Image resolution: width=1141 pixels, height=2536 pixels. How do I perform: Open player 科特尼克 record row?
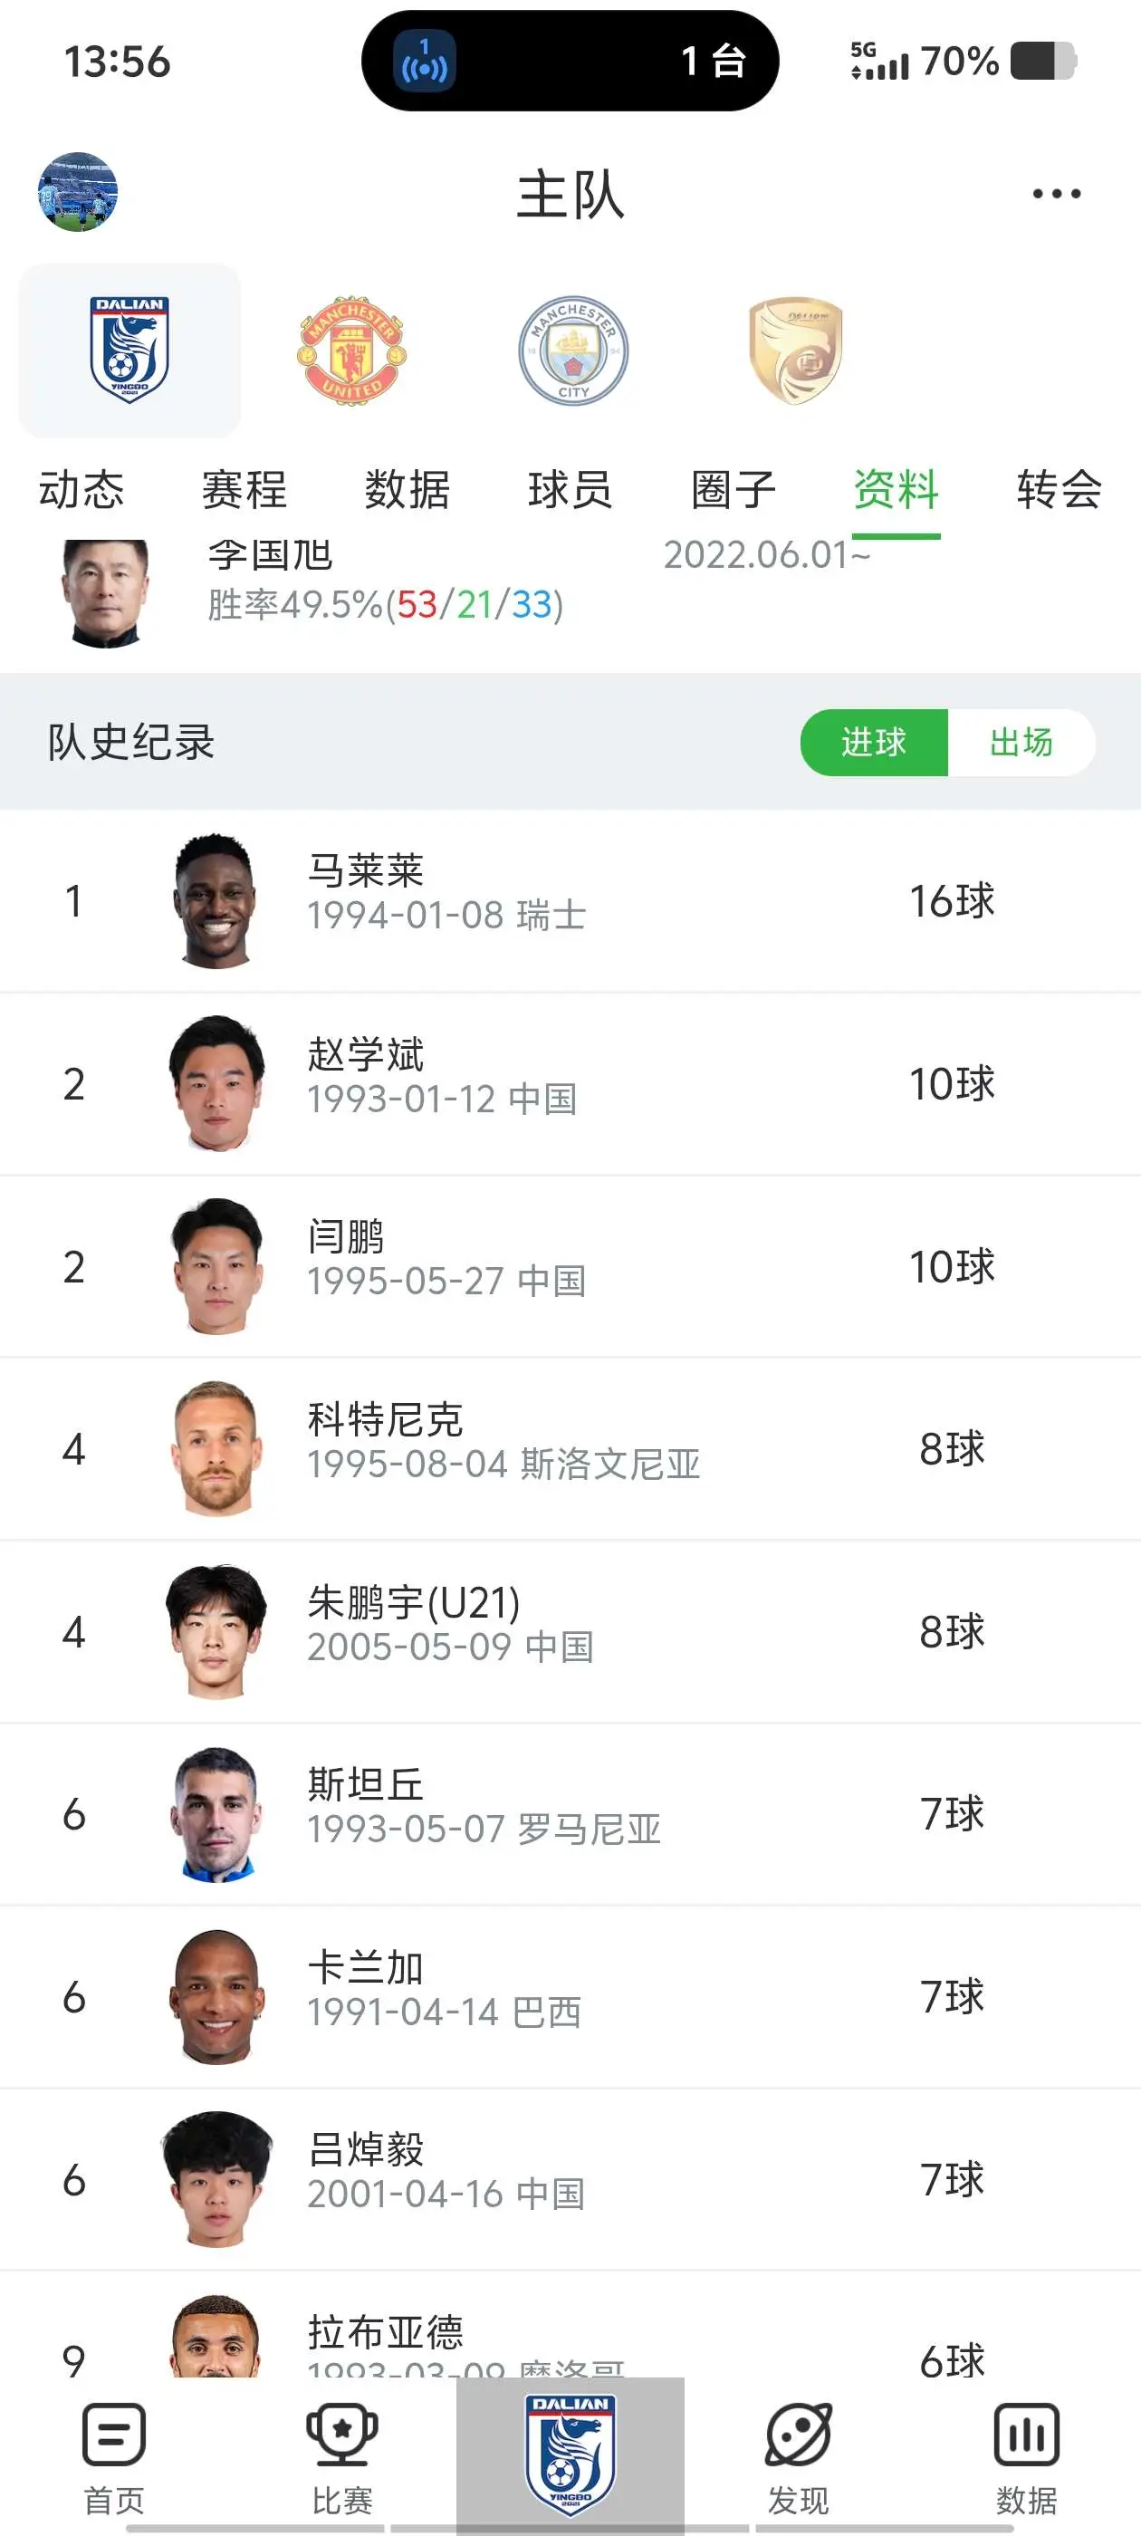pyautogui.click(x=570, y=1449)
